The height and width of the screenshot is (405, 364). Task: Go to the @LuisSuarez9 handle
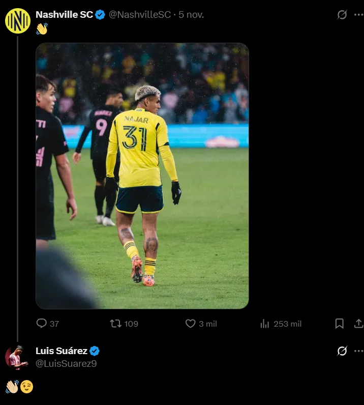pos(66,363)
